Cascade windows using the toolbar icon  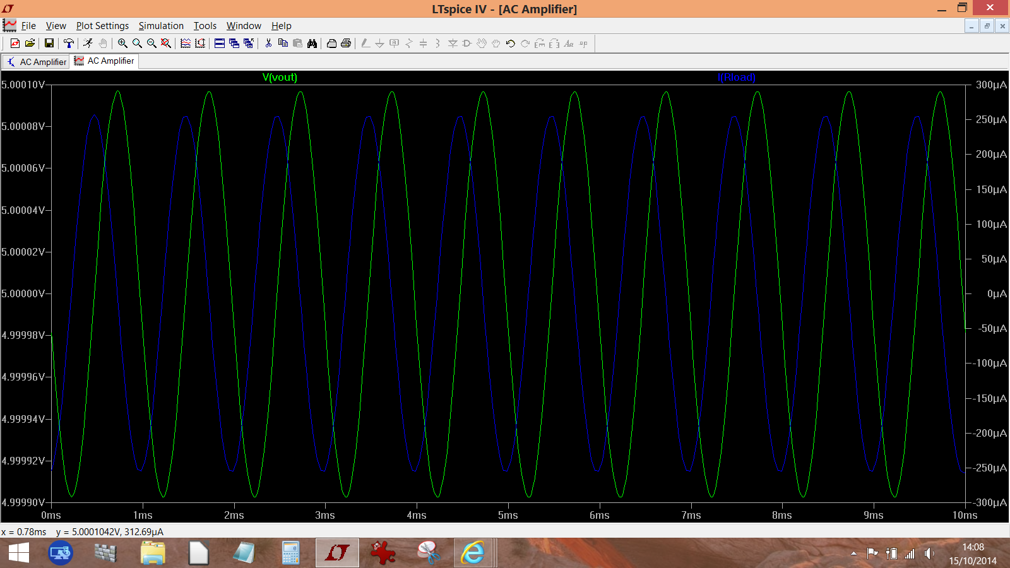click(234, 44)
